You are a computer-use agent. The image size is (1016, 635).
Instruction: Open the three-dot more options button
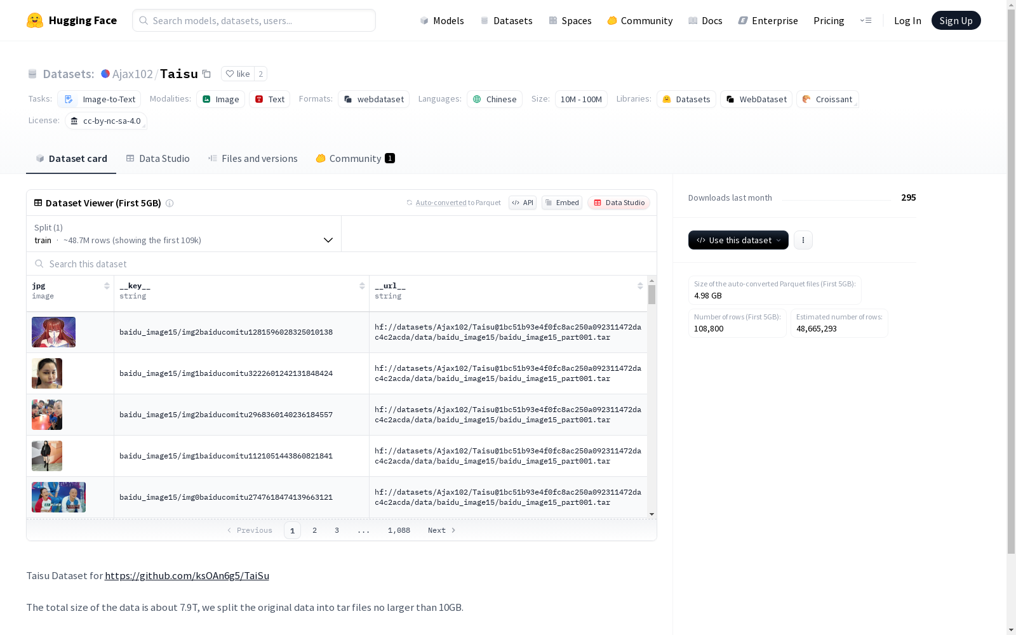click(803, 240)
